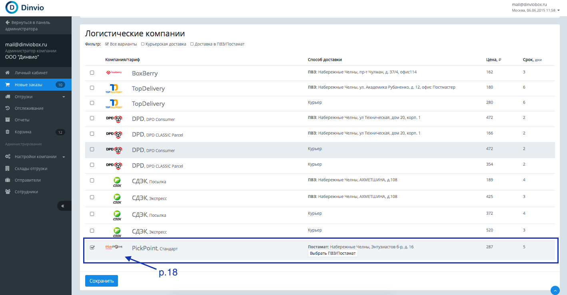This screenshot has width=567, height=295.
Task: Click TopDelivery logo in the 280 price row
Action: [x=114, y=104]
